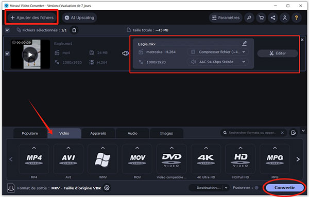Open AAC 94 Kbps Stéréo audio dropdown

pyautogui.click(x=218, y=62)
